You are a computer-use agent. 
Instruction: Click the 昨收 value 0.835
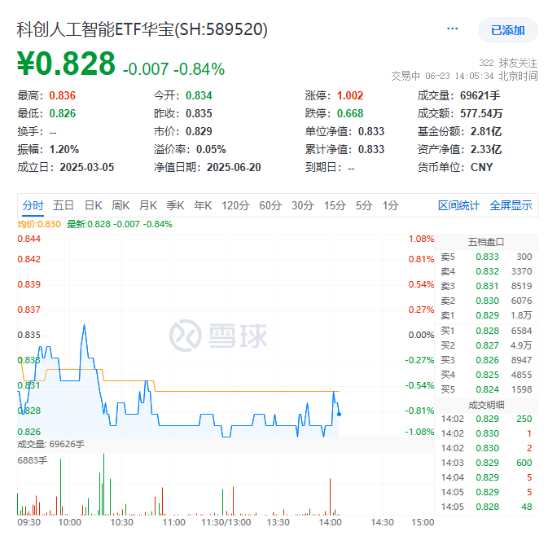199,113
